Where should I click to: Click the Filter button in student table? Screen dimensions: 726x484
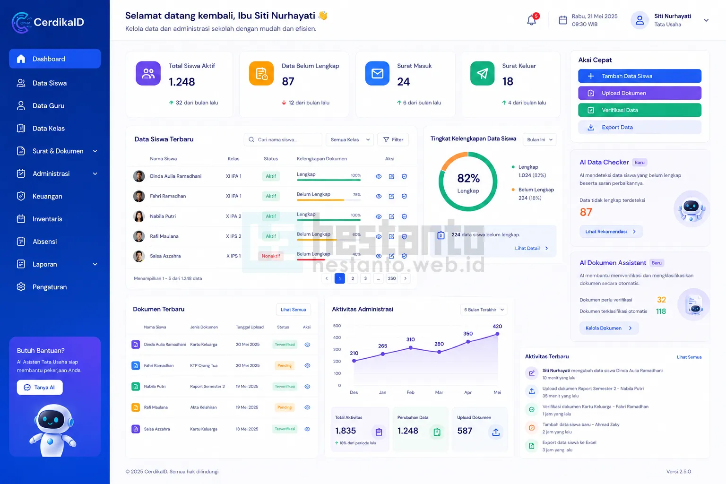click(393, 139)
